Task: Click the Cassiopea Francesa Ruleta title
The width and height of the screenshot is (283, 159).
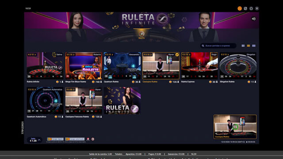Action: (x=77, y=117)
